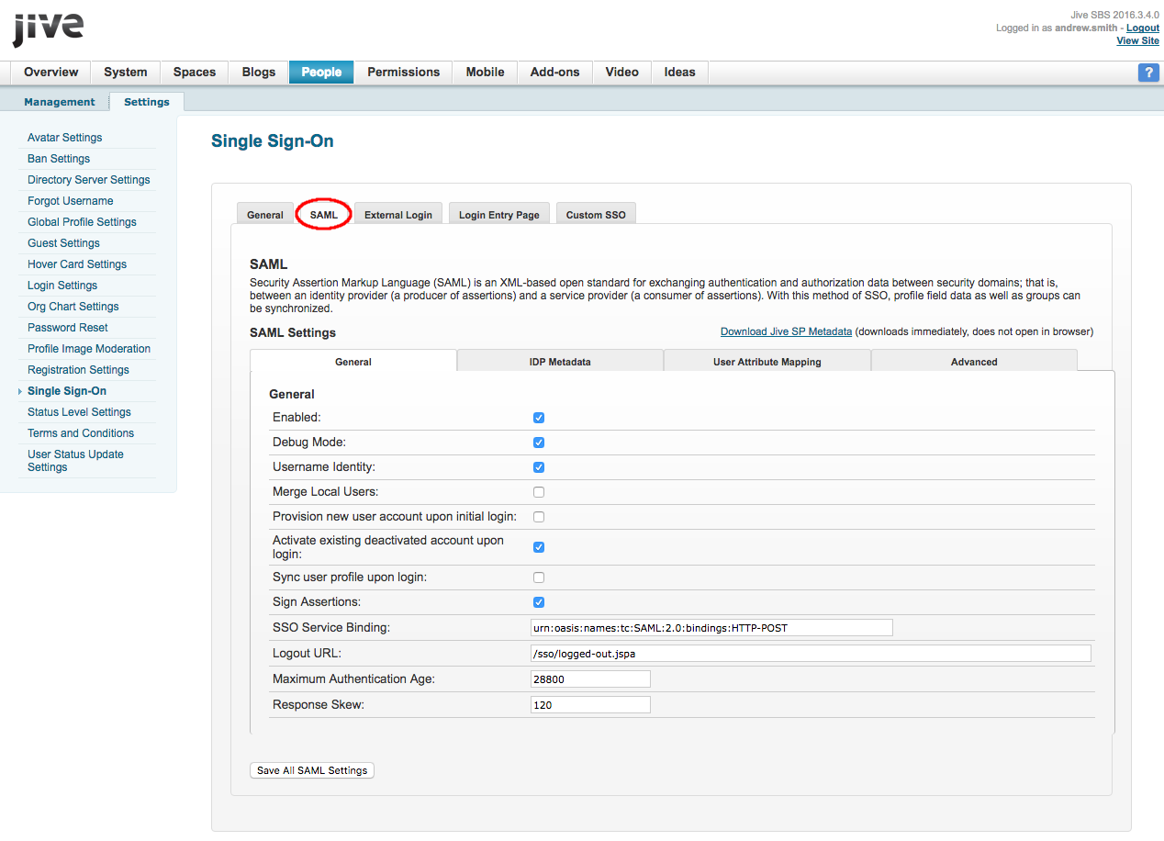The image size is (1164, 841).
Task: Open the Advanced SAML settings tab
Action: coord(974,361)
